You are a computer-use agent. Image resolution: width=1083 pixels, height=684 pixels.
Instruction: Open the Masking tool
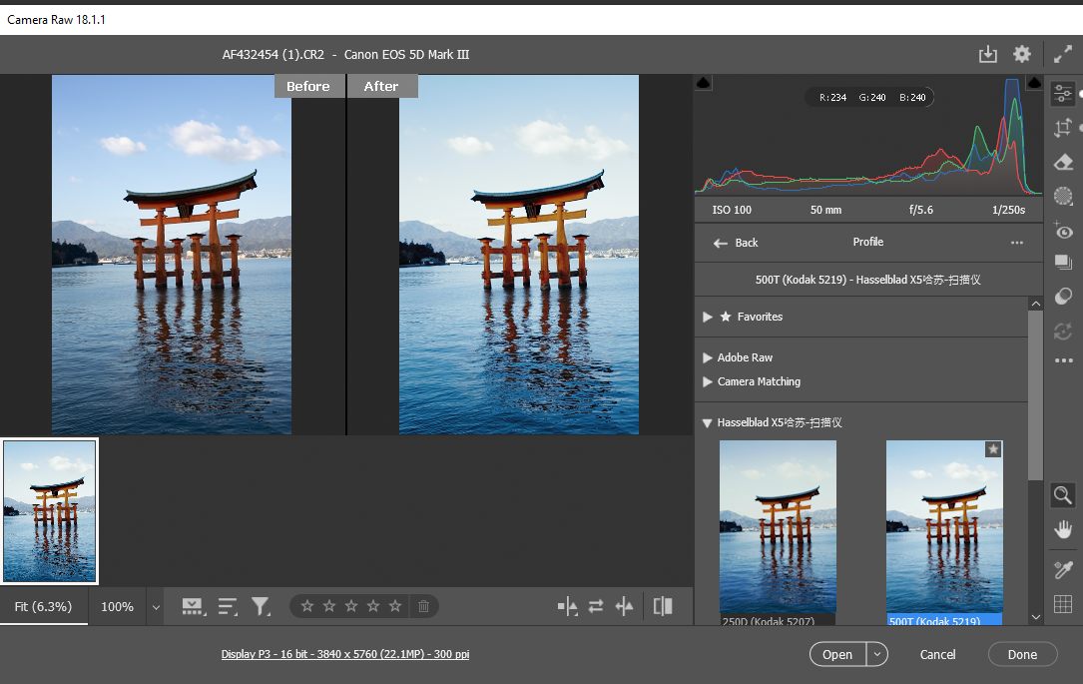[1063, 196]
